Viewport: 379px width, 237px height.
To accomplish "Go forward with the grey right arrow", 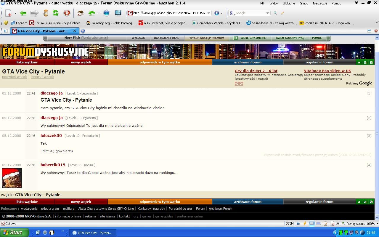I will click(x=34, y=13).
